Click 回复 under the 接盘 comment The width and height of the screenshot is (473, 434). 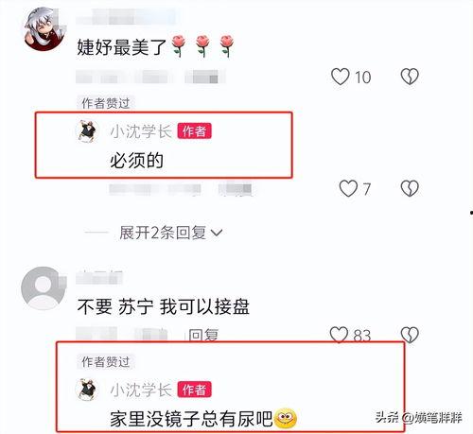click(203, 335)
